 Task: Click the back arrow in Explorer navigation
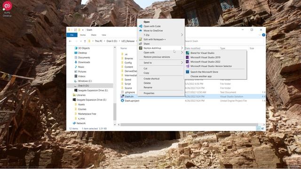click(70, 41)
